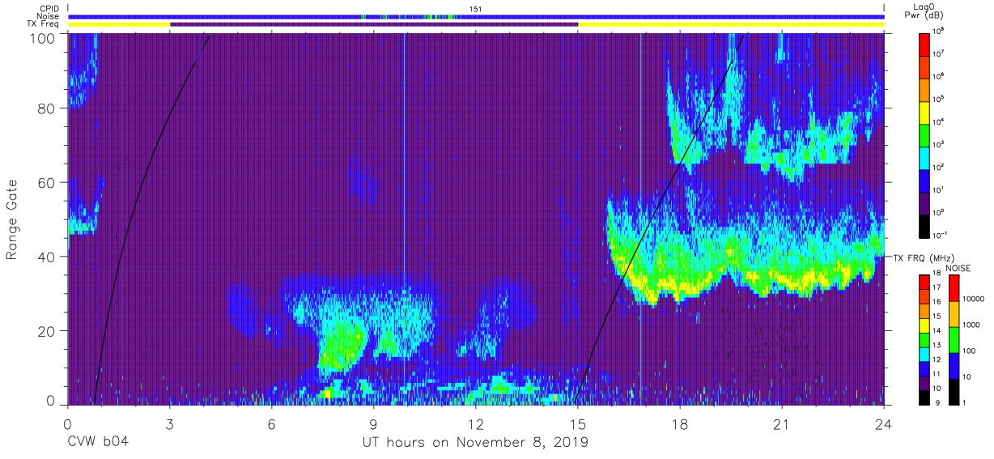The image size is (994, 459).
Task: Click the y-axis tick label 40
Action: pos(47,257)
